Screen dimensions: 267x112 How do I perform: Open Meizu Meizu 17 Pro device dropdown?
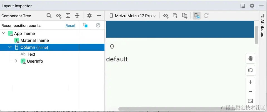pyautogui.click(x=133, y=16)
